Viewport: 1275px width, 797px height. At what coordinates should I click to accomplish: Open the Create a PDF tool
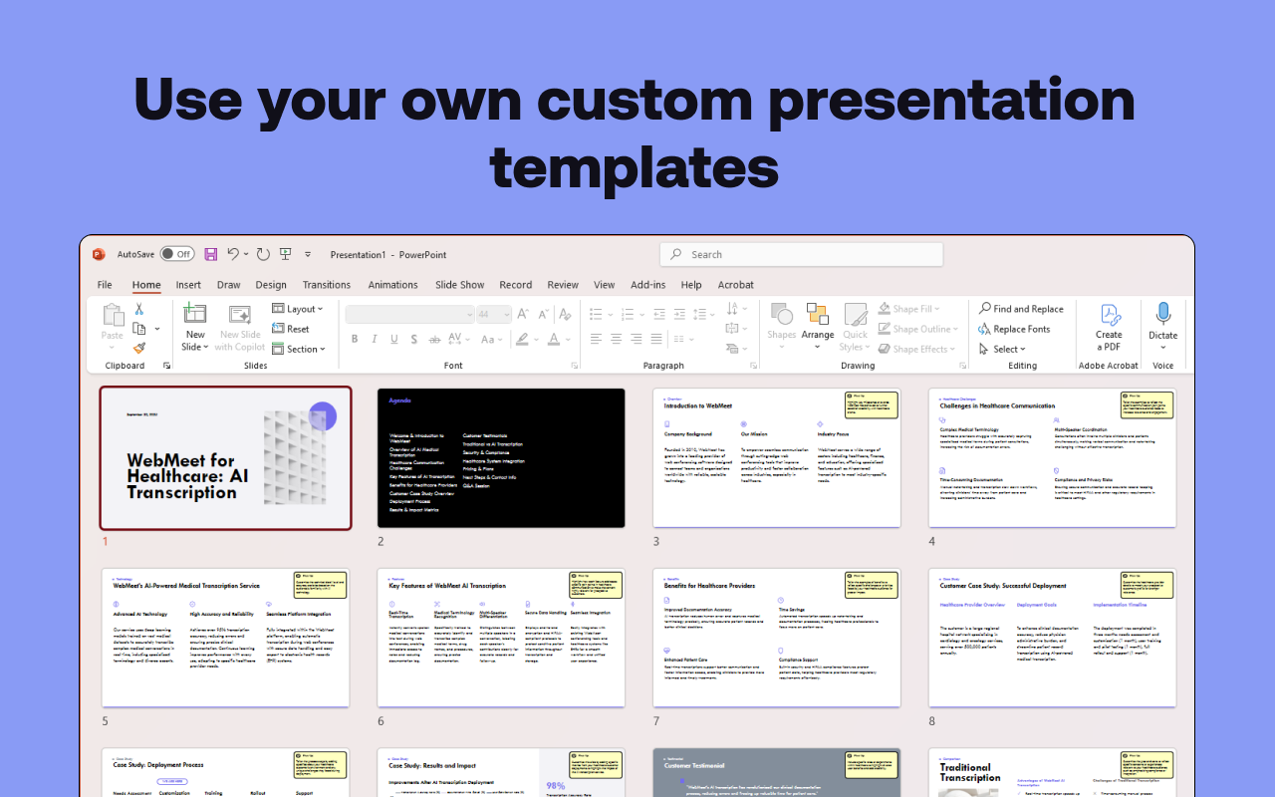[x=1109, y=324]
